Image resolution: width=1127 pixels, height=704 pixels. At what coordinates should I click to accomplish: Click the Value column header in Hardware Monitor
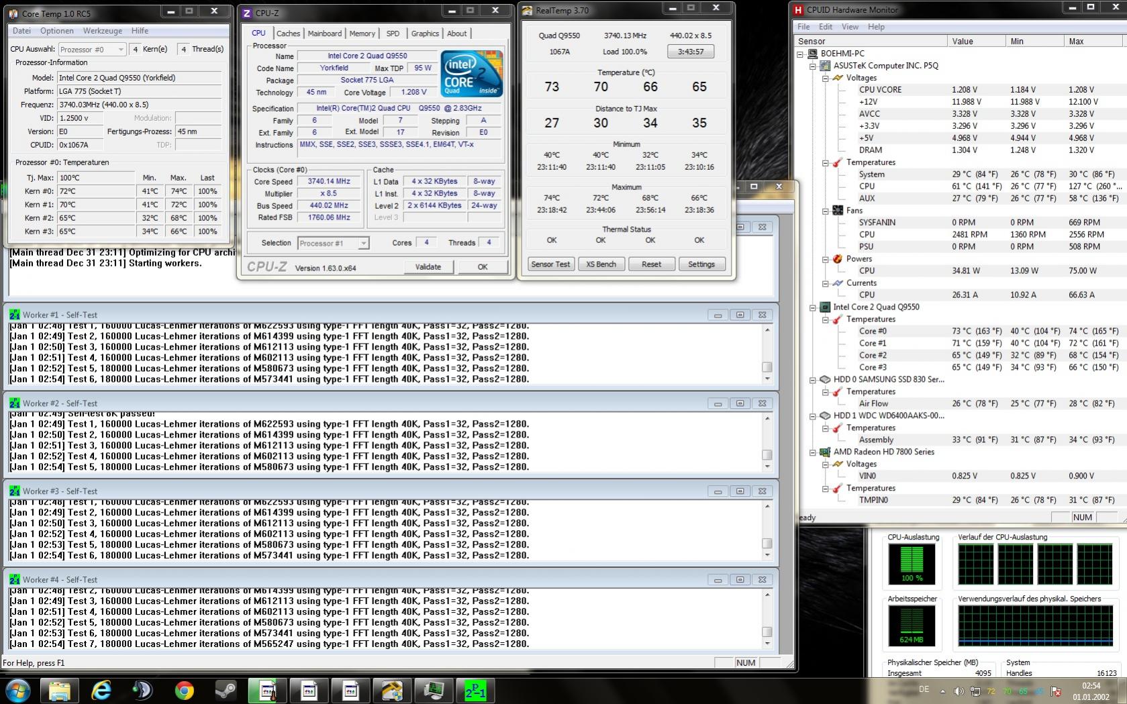pos(977,41)
